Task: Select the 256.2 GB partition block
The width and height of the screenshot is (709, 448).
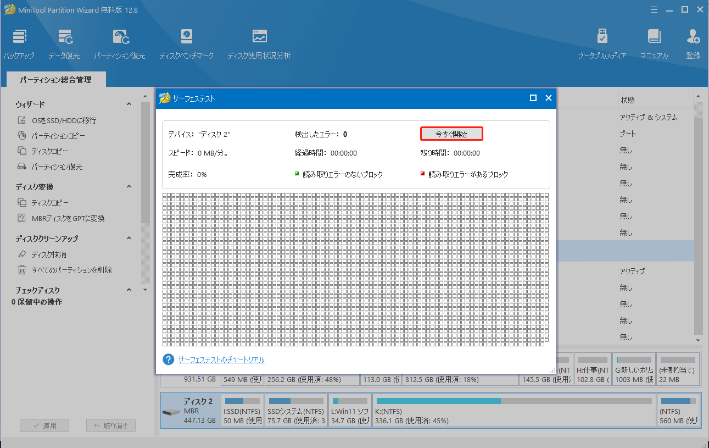Action: 312,379
